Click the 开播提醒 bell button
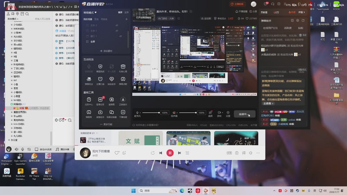The image size is (347, 195). (241, 12)
